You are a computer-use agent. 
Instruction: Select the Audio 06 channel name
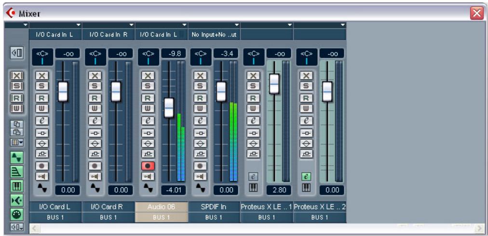162,207
